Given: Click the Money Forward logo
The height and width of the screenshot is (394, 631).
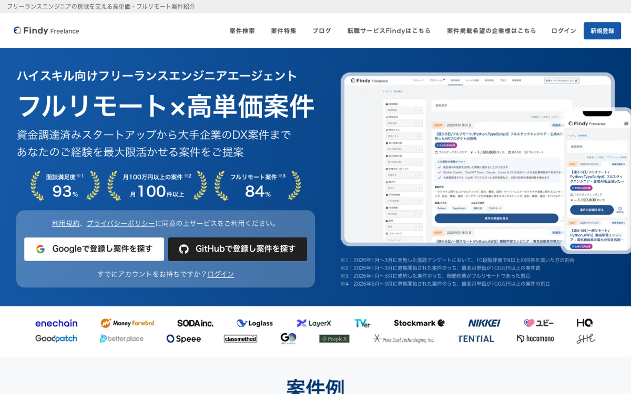Looking at the screenshot, I should [127, 323].
